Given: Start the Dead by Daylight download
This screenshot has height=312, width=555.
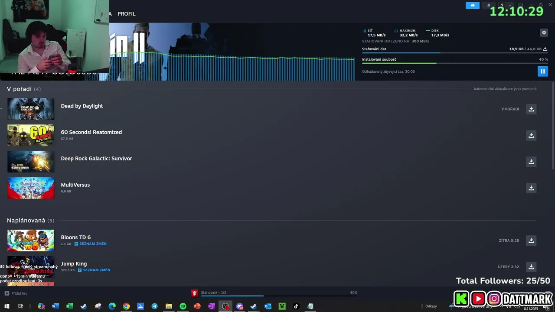Looking at the screenshot, I should tap(531, 109).
